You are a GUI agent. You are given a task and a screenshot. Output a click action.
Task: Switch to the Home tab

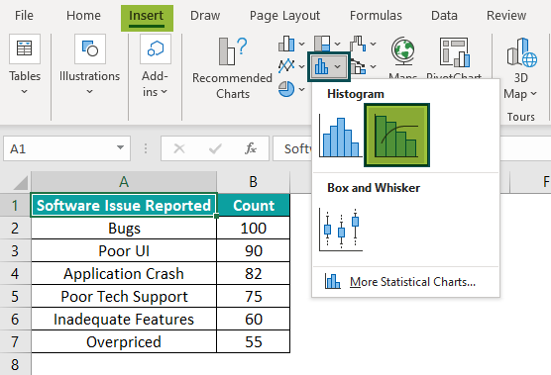pyautogui.click(x=83, y=16)
